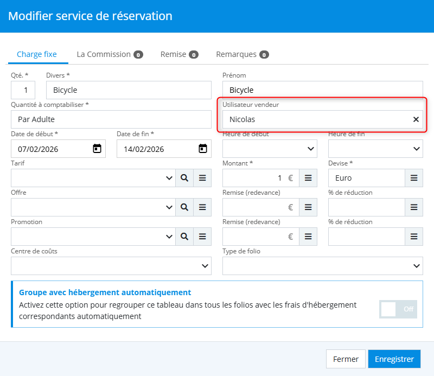Image resolution: width=434 pixels, height=376 pixels.
Task: Click the Devise list menu icon
Action: [413, 178]
